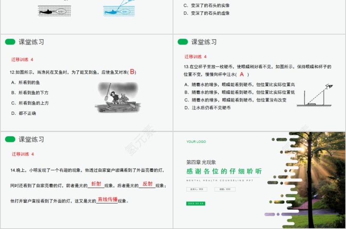Click the MENTAL HEALTH COUNSELING PPT caption
This screenshot has width=346, height=229.
point(220,180)
